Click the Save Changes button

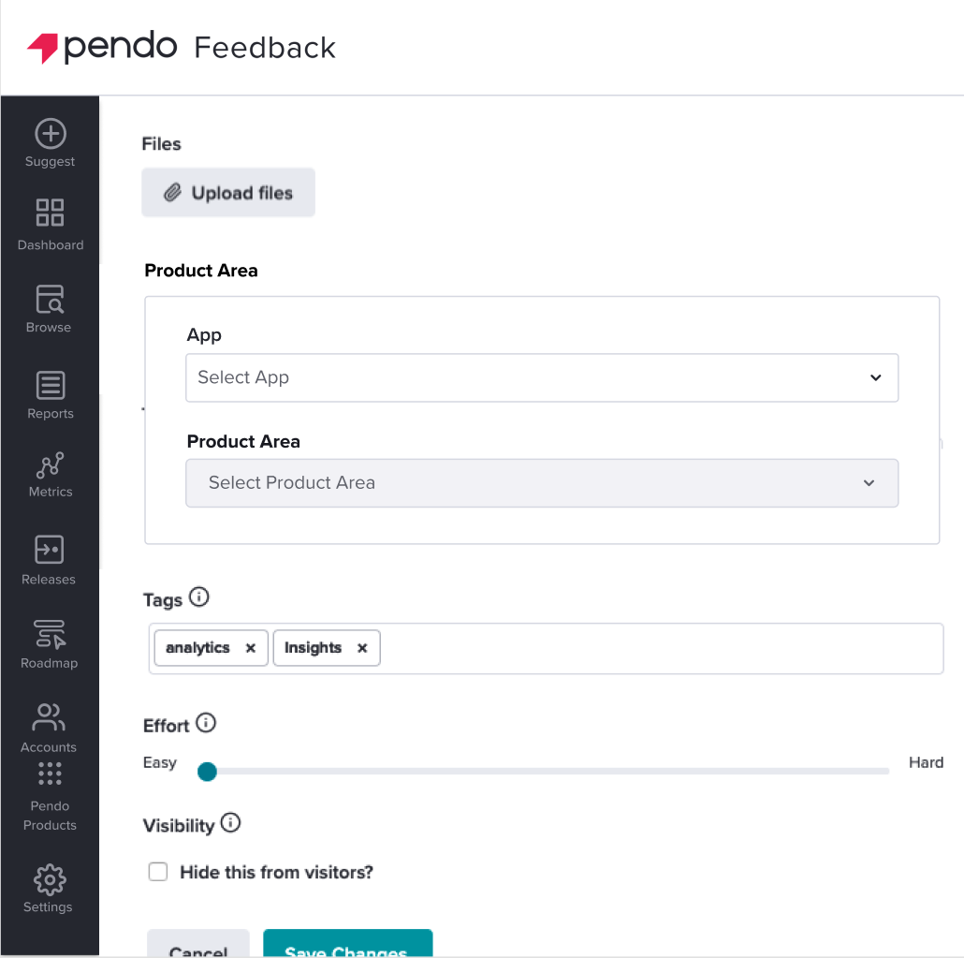pos(348,944)
